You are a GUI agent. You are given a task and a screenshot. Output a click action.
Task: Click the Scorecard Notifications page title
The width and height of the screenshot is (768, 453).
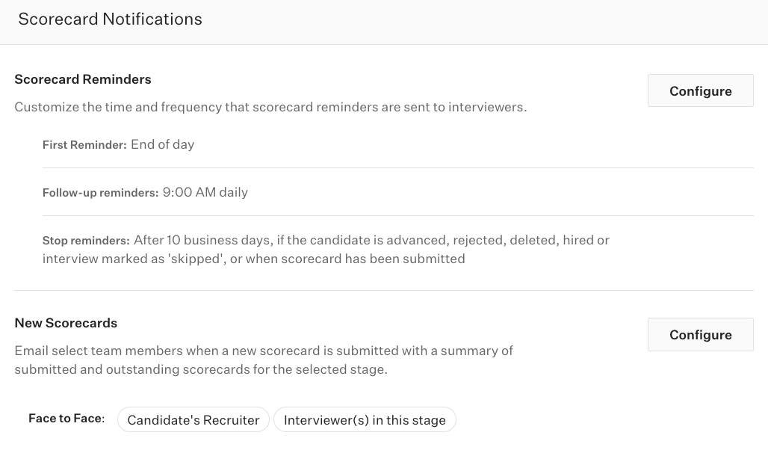(x=111, y=19)
